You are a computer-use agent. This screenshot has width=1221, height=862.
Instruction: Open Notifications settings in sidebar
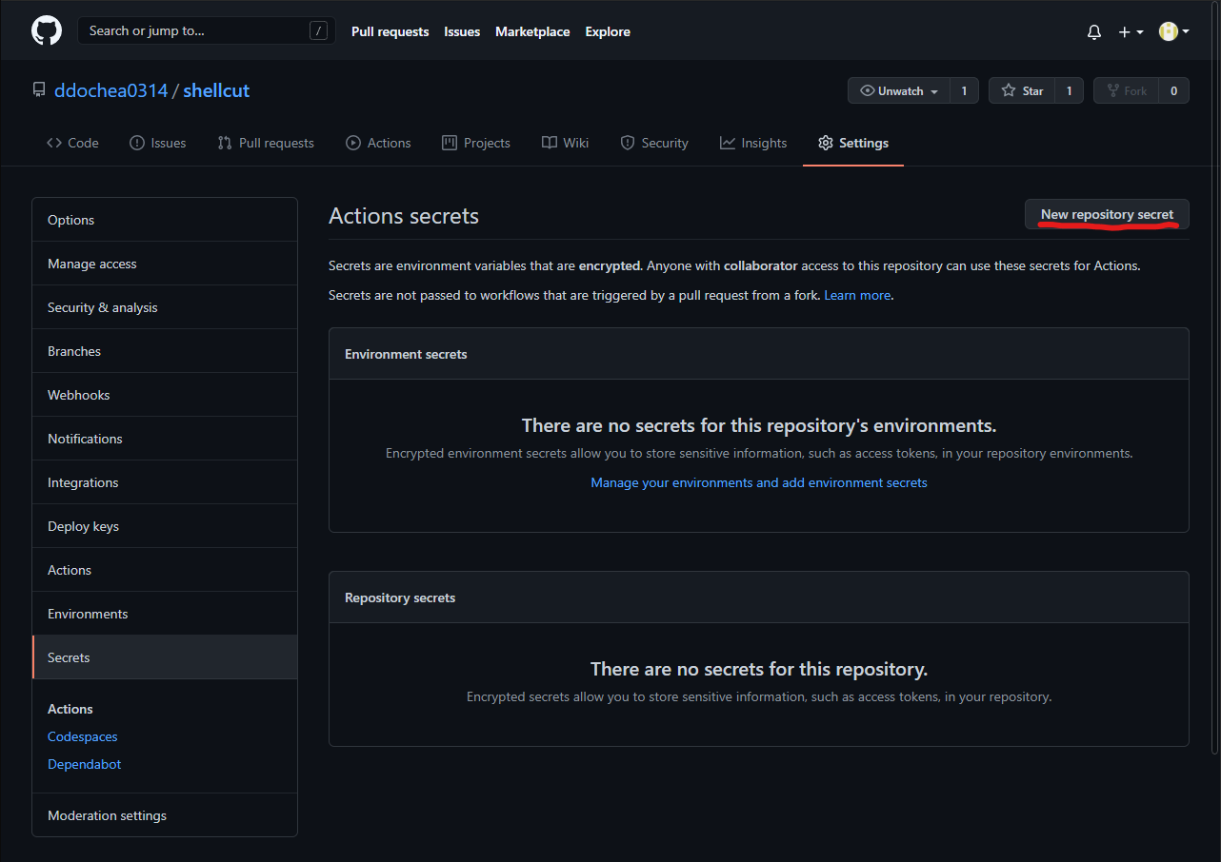point(165,439)
